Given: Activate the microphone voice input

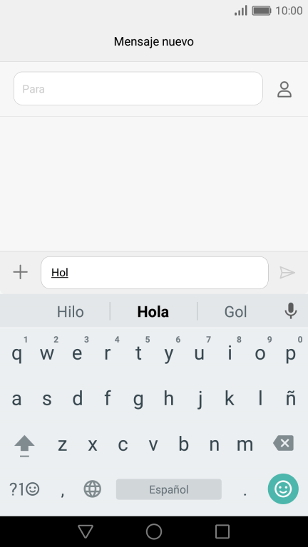Looking at the screenshot, I should point(291,311).
